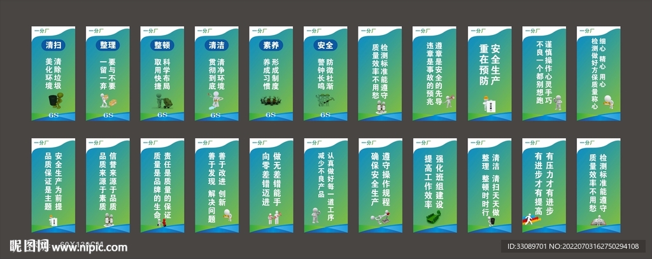The width and height of the screenshot is (652, 259).
Task: Click the two figures on top-row 检测标准能遵守 poster
Action: coord(381,108)
